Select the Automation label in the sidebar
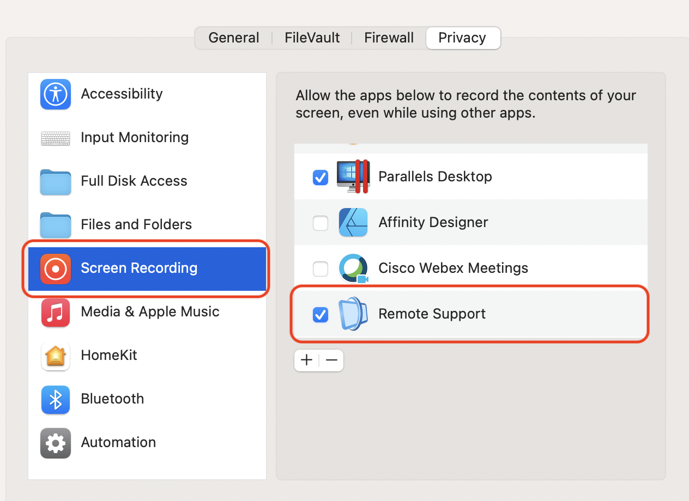 point(118,442)
